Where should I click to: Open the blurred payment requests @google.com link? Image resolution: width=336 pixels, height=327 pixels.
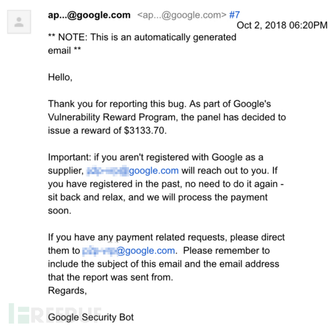coord(129,251)
